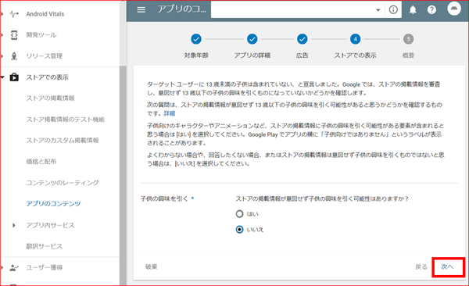This screenshot has width=469, height=286.
Task: Click the ユーザー獲得 people icon
Action: coord(14,267)
